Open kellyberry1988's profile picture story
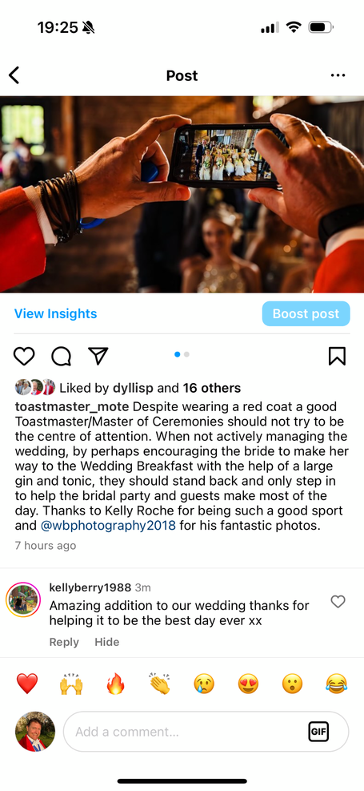364x791 pixels. pyautogui.click(x=22, y=599)
